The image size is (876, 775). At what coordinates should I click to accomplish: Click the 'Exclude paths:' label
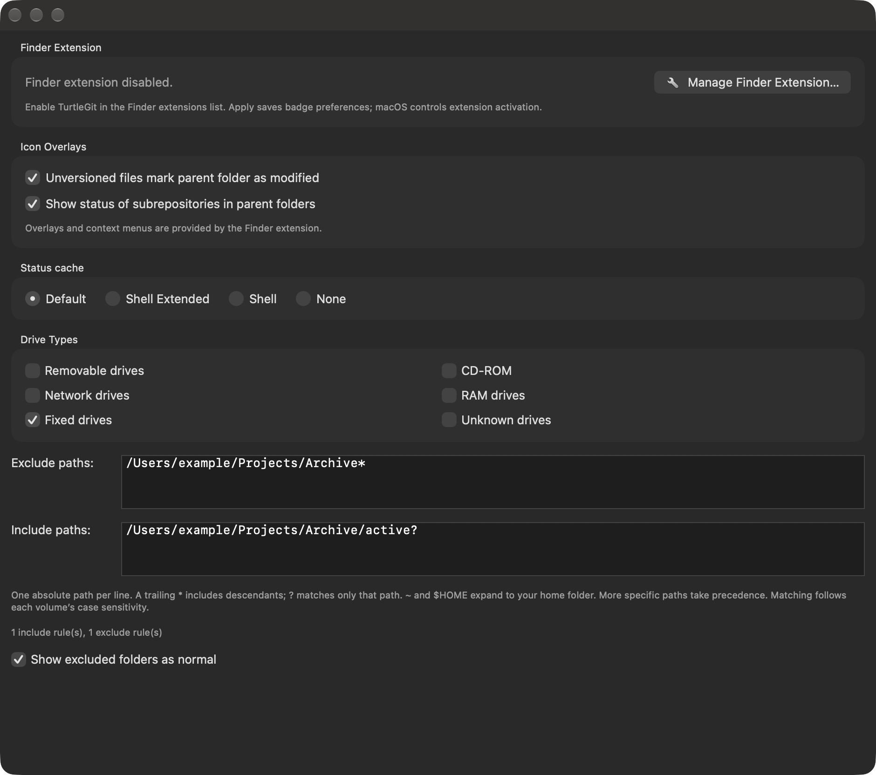[x=52, y=463]
